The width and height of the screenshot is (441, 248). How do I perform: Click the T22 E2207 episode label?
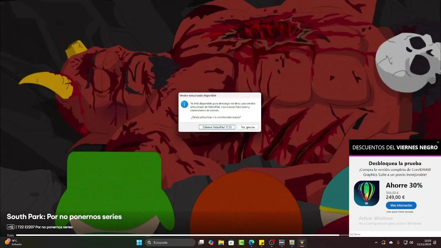click(x=45, y=227)
